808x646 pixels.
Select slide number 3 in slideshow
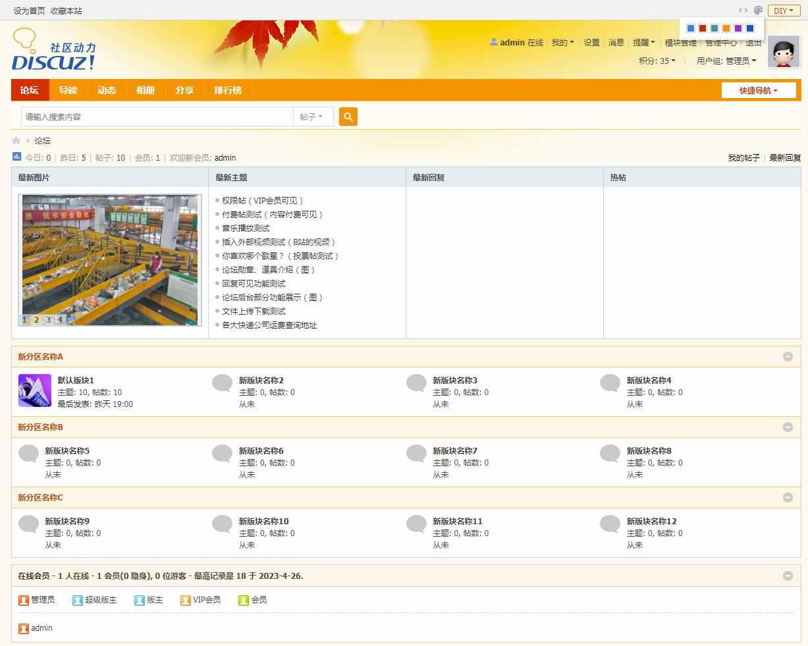click(x=48, y=320)
